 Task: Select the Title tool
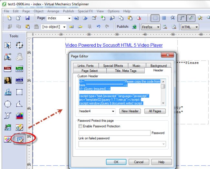7,69
